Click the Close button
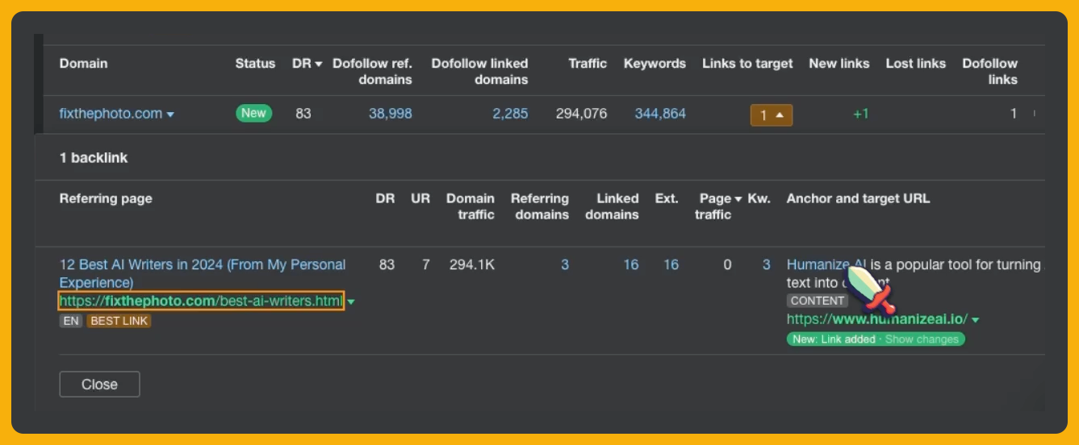The height and width of the screenshot is (445, 1079). [99, 385]
